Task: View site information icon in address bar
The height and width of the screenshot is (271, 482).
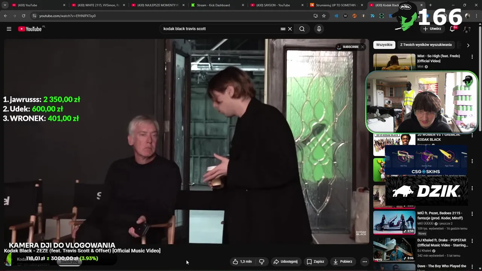Action: (34, 16)
